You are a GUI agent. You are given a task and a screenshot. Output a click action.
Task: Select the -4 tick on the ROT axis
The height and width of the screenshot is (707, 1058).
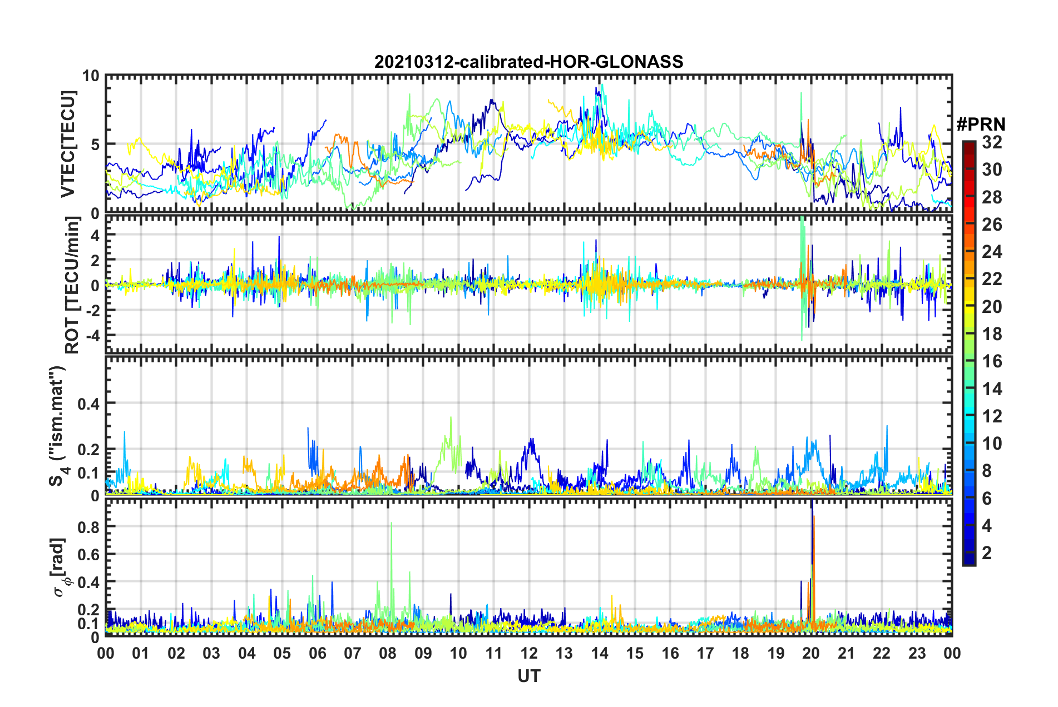[x=92, y=336]
